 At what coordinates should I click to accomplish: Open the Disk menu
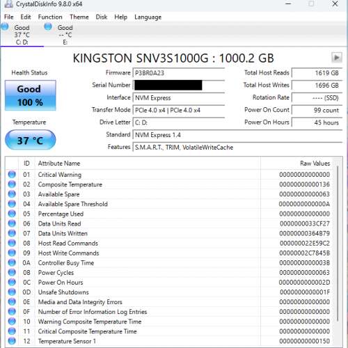[x=102, y=17]
